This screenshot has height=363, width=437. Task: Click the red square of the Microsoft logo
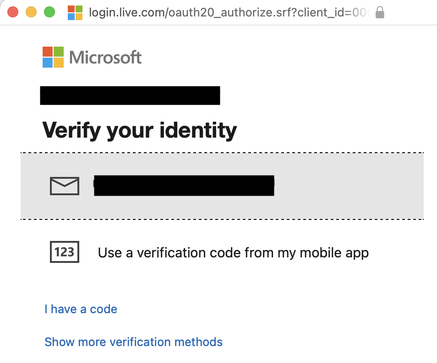click(48, 51)
